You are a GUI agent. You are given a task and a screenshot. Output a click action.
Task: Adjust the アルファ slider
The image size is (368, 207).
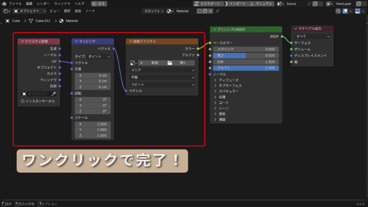pos(246,68)
